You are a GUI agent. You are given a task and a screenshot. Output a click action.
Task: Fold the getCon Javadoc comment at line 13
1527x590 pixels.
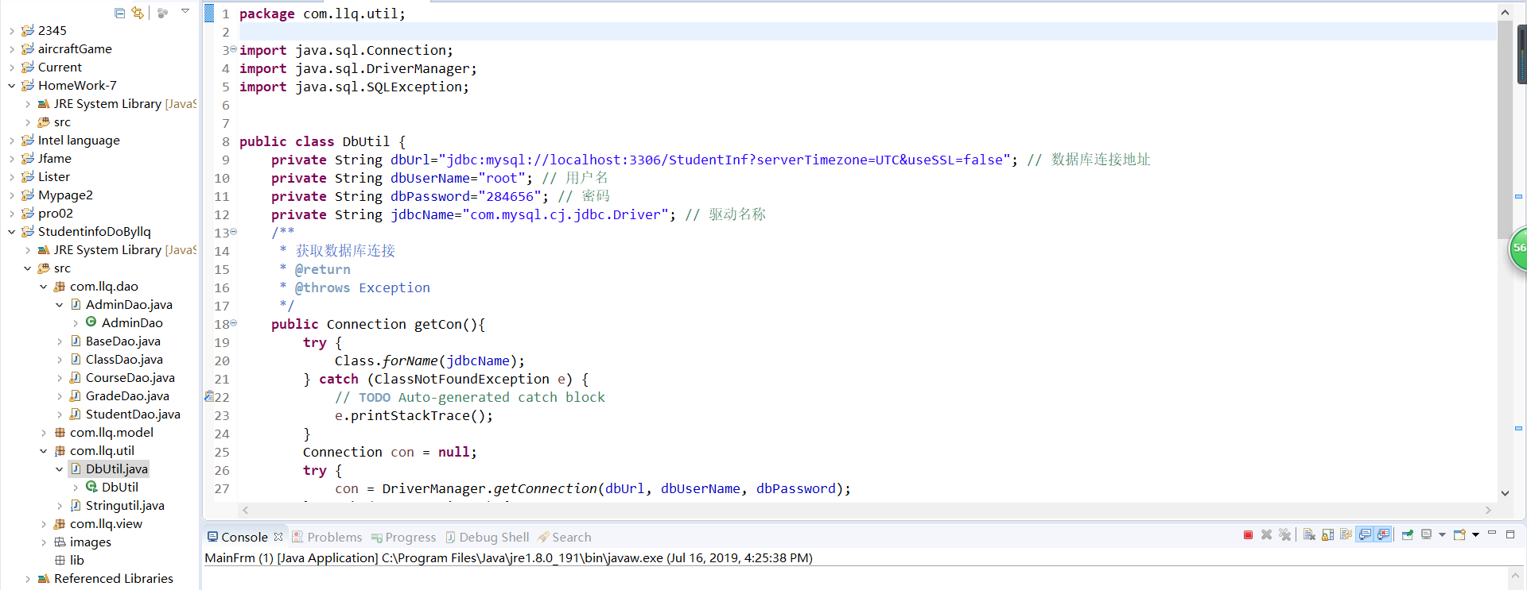click(x=233, y=232)
